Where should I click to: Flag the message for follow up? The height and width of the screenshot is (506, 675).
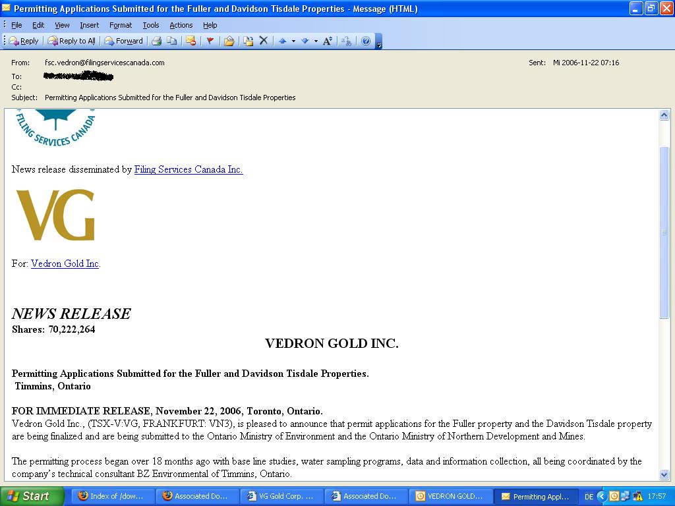click(211, 40)
